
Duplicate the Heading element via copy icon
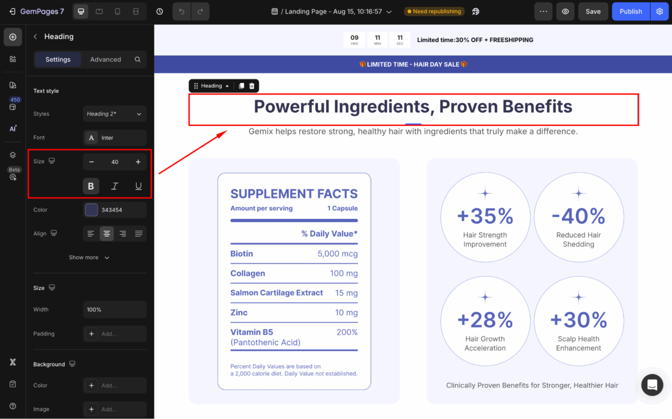tap(241, 86)
